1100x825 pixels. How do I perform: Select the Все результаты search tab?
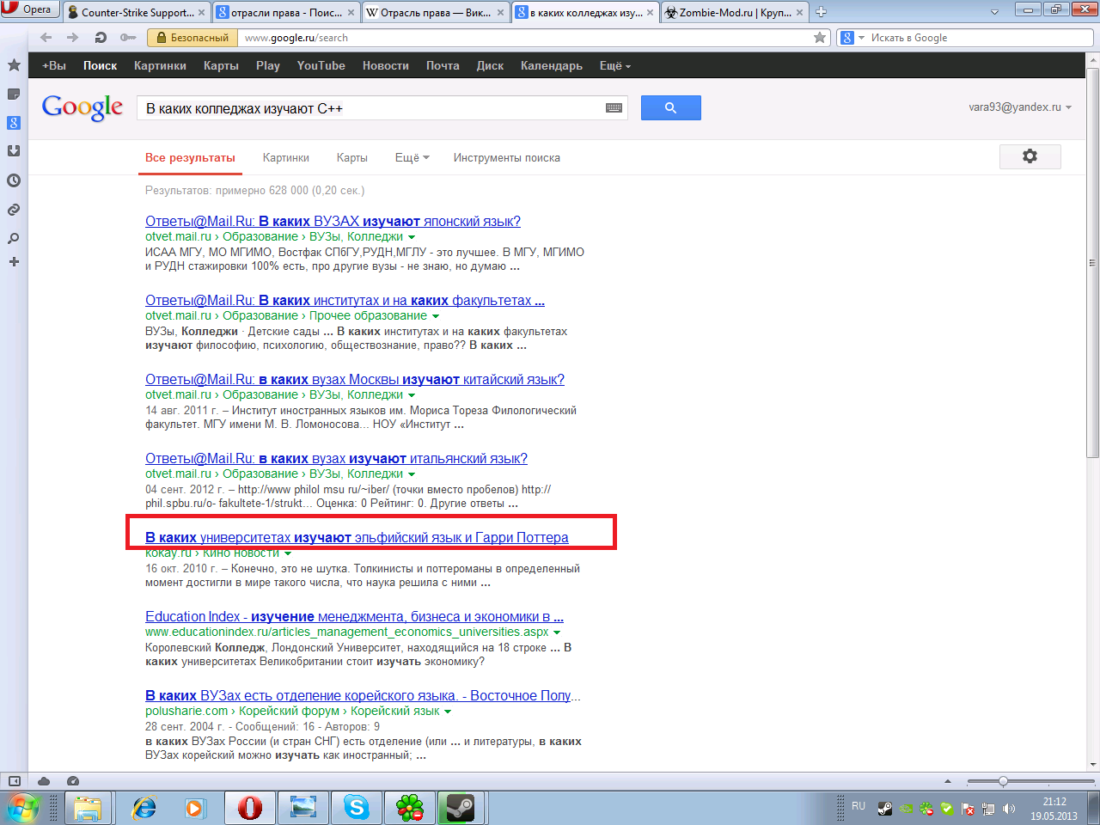(190, 157)
